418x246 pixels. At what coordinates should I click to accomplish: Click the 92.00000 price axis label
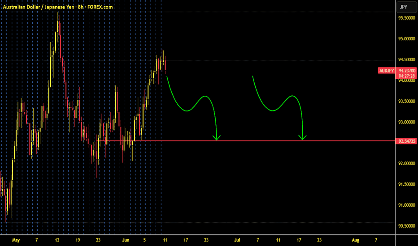click(x=406, y=163)
